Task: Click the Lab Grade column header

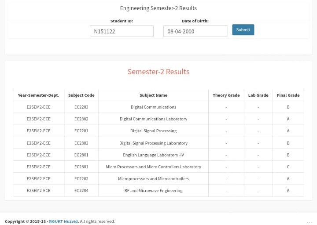Action: tap(258, 95)
